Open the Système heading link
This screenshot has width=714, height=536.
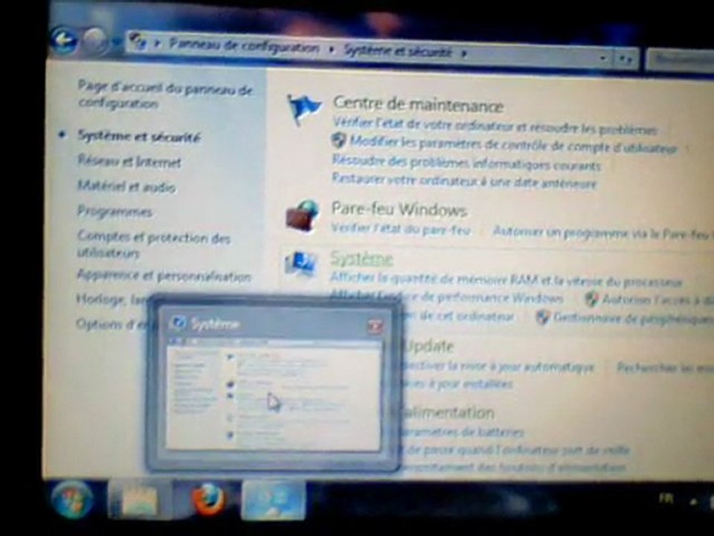coord(361,258)
